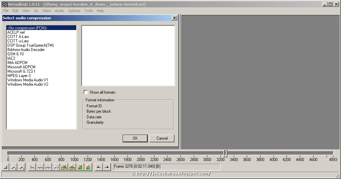Play the output video preview

[22, 167]
